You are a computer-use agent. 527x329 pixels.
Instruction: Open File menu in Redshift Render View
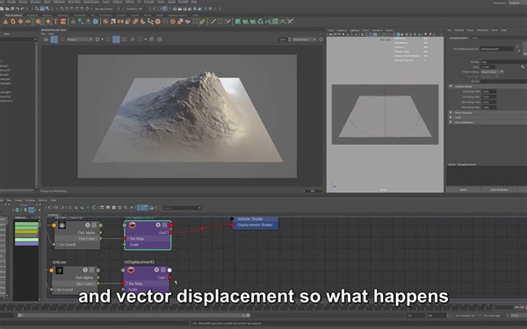(x=43, y=34)
